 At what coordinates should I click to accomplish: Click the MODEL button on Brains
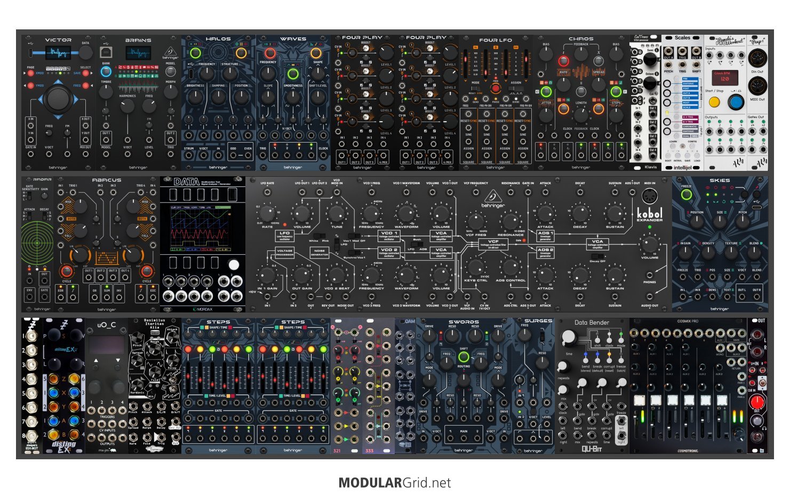pos(171,71)
